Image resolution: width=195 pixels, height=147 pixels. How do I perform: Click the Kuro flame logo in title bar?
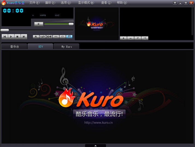click(x=4, y=3)
